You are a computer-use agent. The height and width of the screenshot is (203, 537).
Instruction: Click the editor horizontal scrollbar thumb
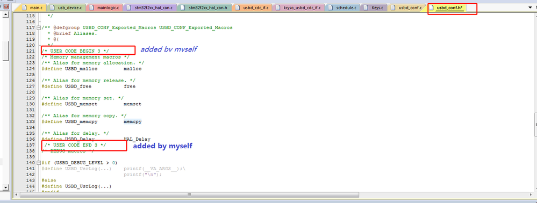189,194
